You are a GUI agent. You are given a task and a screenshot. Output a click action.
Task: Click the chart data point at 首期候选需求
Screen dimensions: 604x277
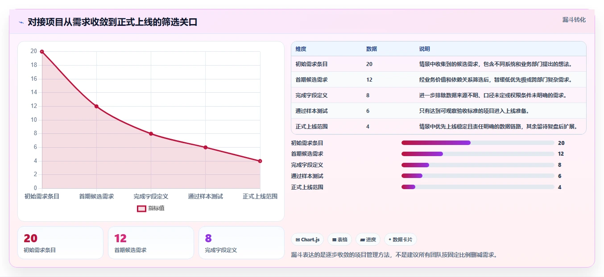(x=96, y=106)
